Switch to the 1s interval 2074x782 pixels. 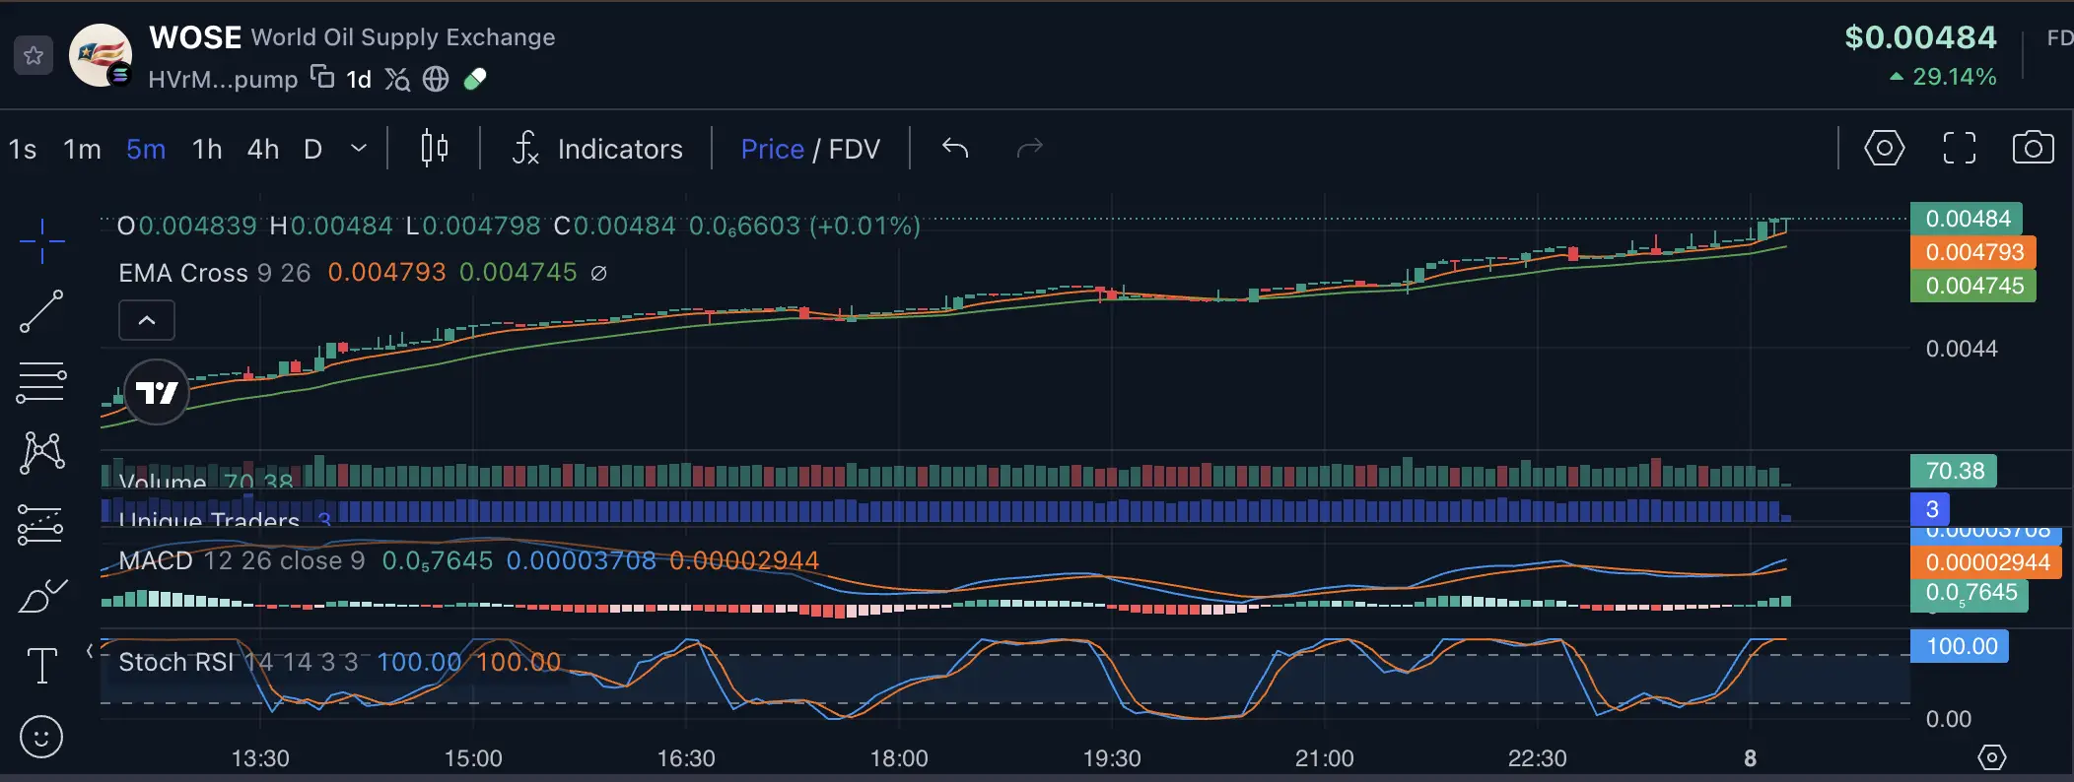[23, 149]
